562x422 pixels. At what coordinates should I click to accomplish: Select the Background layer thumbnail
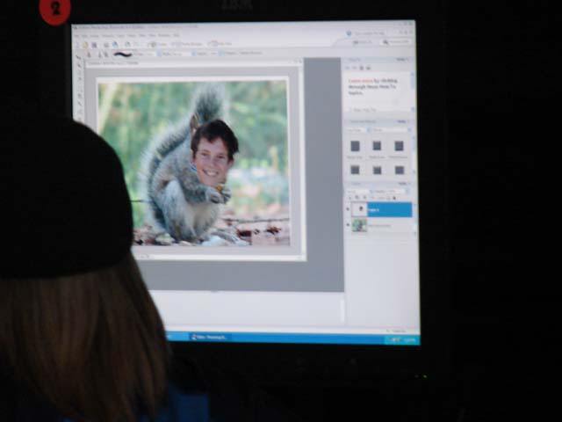[359, 225]
